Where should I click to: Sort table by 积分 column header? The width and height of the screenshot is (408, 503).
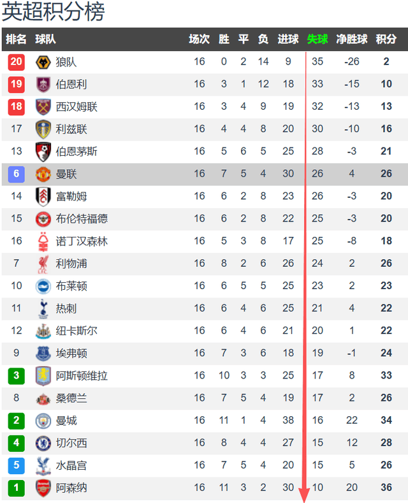click(x=386, y=39)
